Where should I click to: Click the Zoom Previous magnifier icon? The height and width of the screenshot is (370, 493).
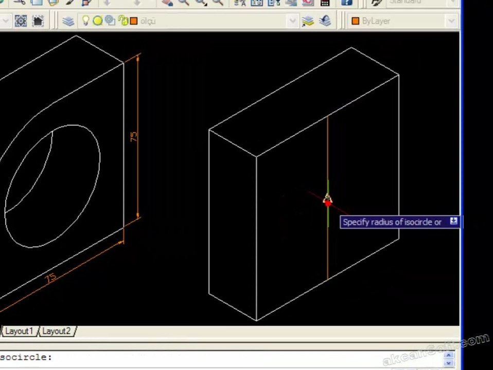pyautogui.click(x=218, y=3)
